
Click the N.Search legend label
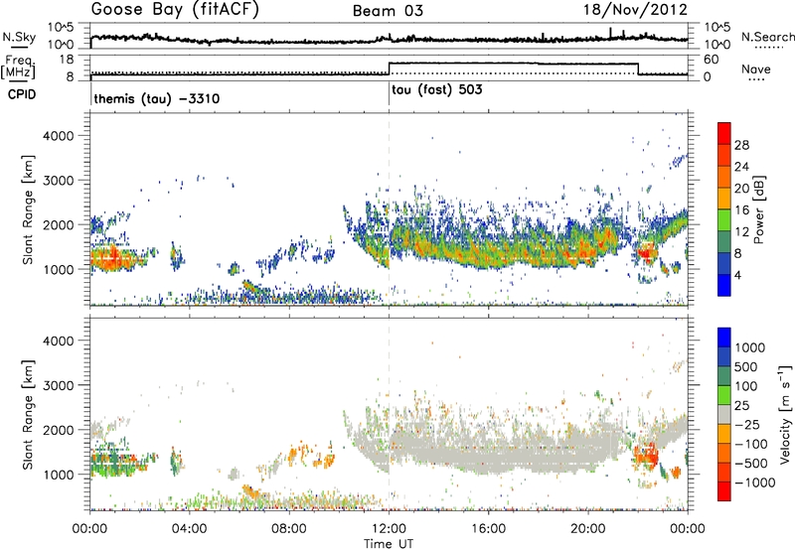[768, 37]
